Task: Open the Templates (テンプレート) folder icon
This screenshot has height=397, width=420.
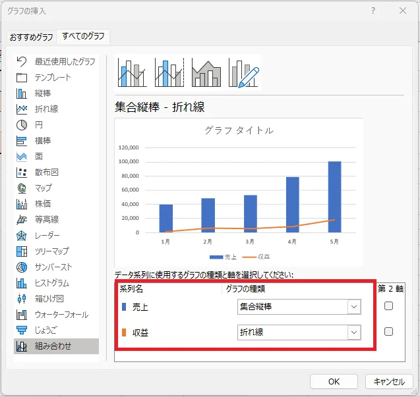Action: pos(21,78)
